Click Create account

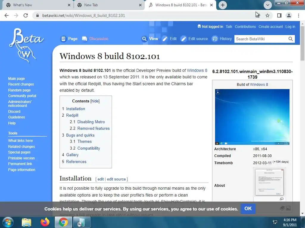click(x=270, y=27)
